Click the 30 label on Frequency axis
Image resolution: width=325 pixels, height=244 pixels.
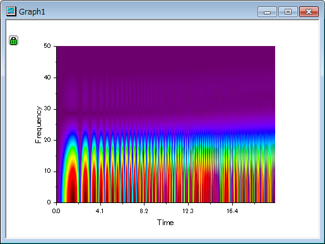(47, 108)
